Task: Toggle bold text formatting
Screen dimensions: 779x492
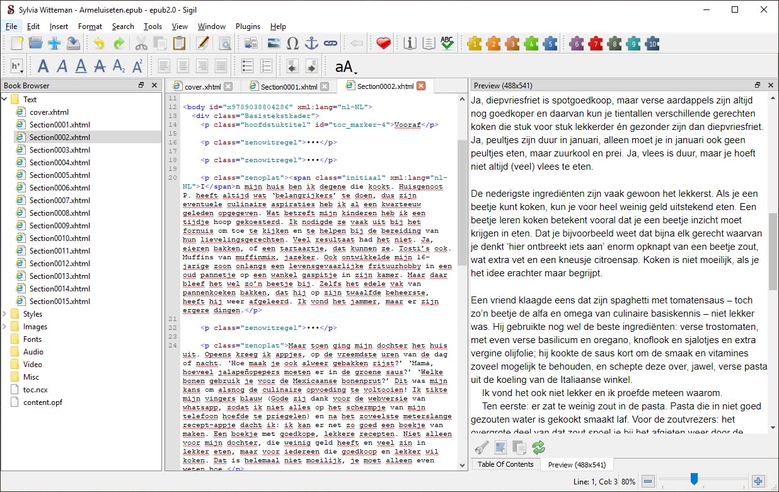Action: coord(43,66)
